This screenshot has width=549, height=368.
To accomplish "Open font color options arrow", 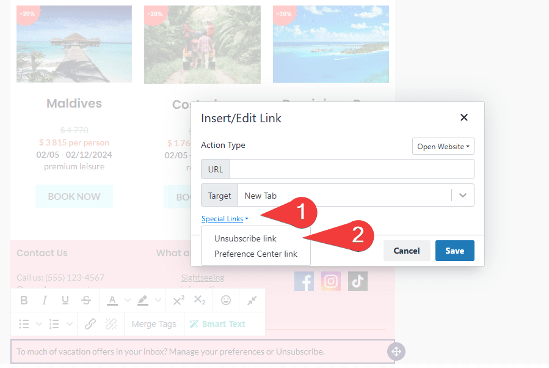I will [x=128, y=300].
